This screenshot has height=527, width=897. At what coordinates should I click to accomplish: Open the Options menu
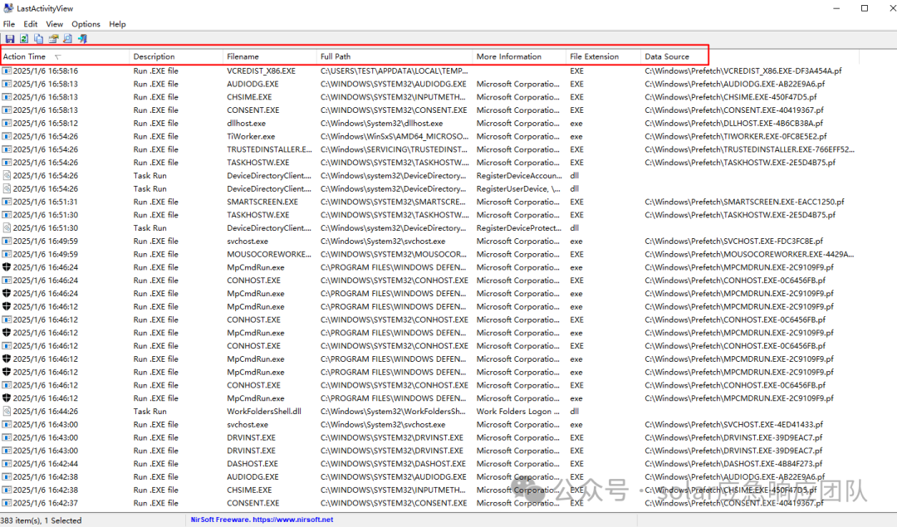[x=85, y=23]
